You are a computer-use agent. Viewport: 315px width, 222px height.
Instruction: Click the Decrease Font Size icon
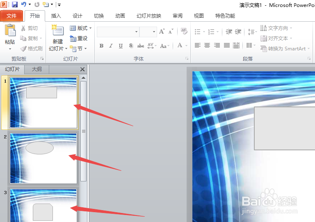pyautogui.click(x=171, y=32)
